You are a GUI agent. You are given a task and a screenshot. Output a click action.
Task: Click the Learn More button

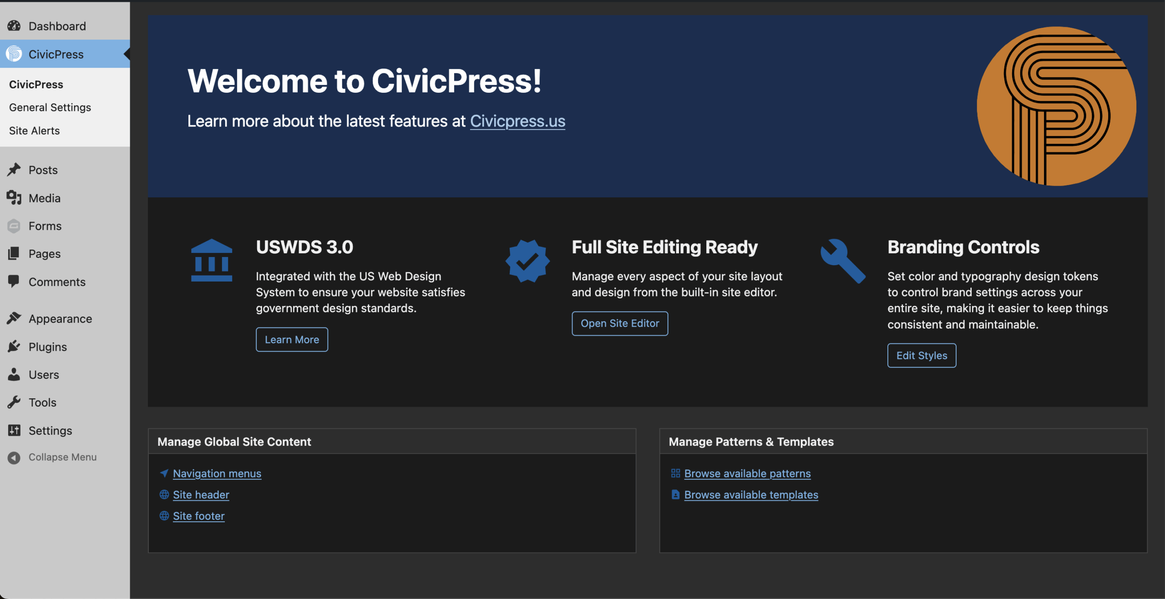(x=292, y=339)
